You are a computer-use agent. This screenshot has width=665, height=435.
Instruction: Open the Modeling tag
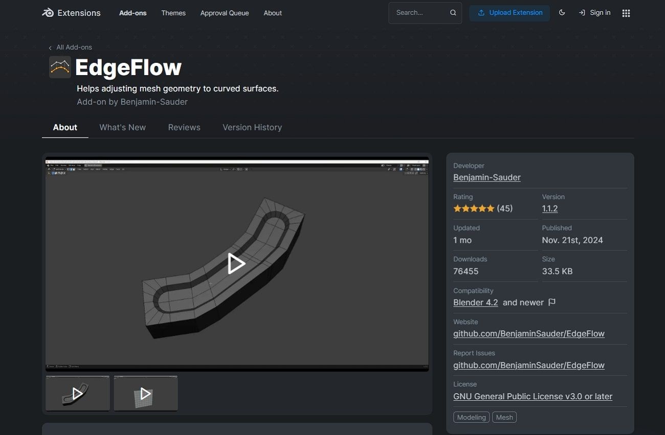471,417
